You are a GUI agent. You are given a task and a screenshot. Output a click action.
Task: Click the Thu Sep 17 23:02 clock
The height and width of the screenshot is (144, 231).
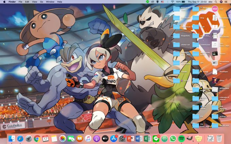tap(197, 2)
